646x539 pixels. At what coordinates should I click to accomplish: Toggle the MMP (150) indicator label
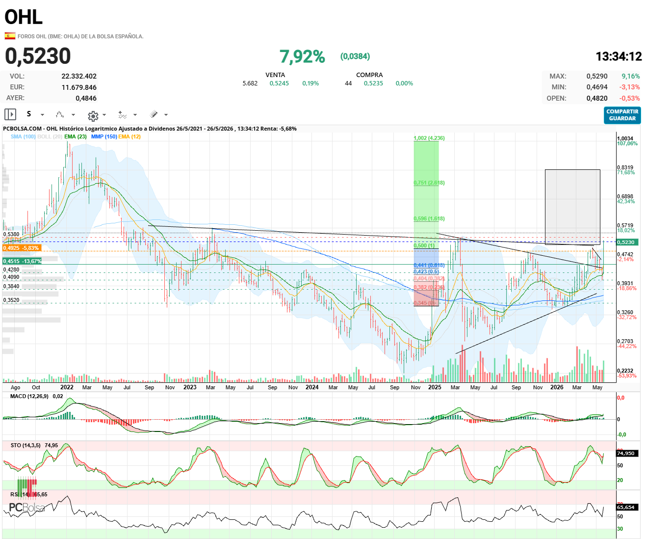pyautogui.click(x=104, y=136)
